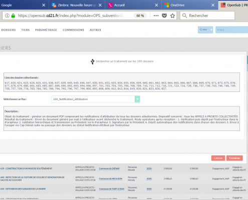The height and width of the screenshot is (200, 248).
Task: Click the Filtre input field
Action: (x=231, y=29)
